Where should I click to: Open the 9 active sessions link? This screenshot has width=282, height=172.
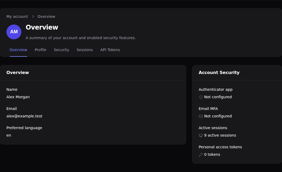pyautogui.click(x=220, y=136)
